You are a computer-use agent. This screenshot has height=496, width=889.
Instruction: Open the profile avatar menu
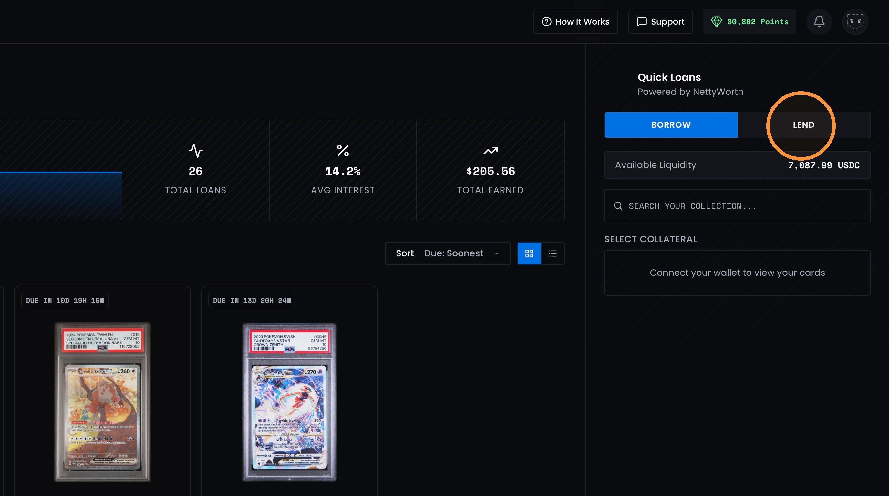click(x=855, y=22)
